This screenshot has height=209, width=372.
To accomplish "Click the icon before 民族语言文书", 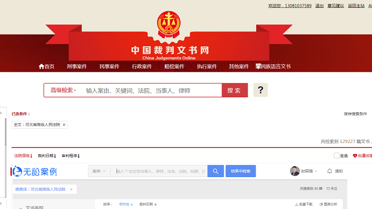I will [258, 66].
